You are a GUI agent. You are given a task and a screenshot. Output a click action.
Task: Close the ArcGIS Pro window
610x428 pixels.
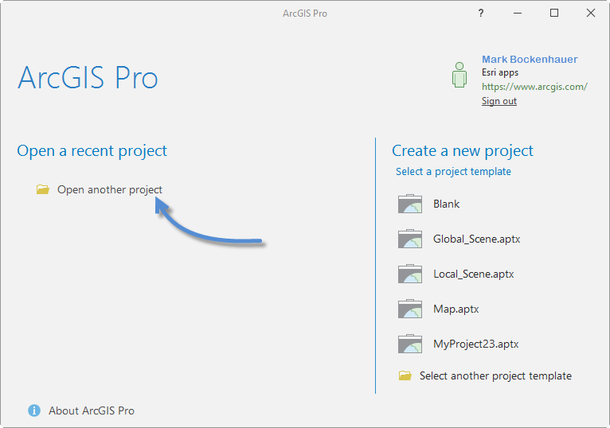(591, 14)
